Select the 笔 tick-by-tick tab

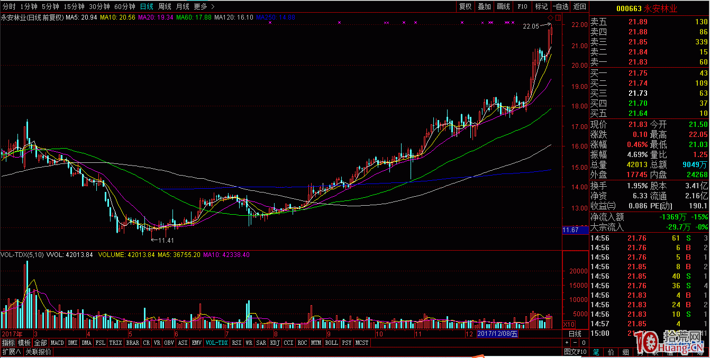(x=596, y=352)
